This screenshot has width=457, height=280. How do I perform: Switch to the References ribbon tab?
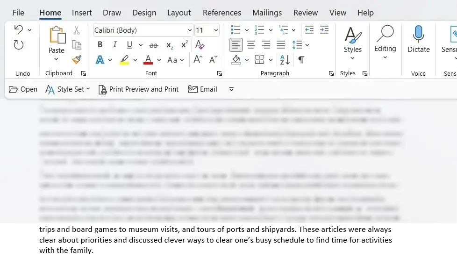click(221, 13)
